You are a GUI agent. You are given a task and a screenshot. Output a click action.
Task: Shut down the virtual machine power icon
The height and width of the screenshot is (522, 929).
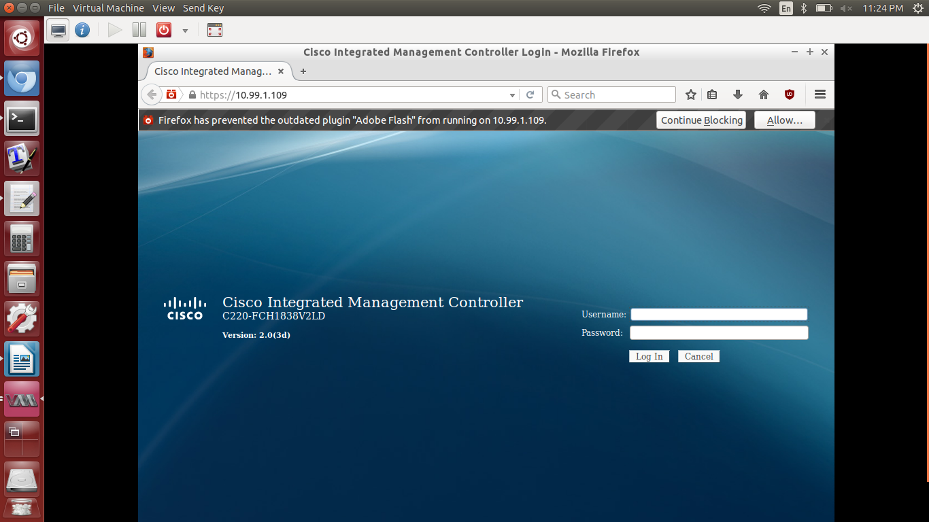click(164, 30)
